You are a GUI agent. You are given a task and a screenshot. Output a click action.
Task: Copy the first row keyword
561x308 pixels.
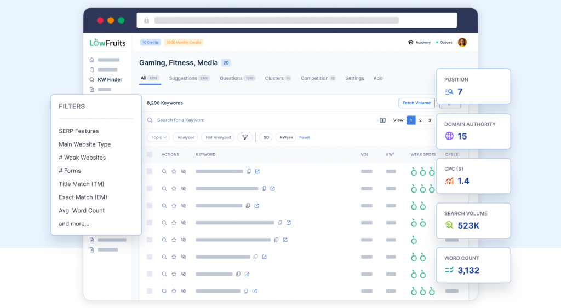click(x=249, y=172)
